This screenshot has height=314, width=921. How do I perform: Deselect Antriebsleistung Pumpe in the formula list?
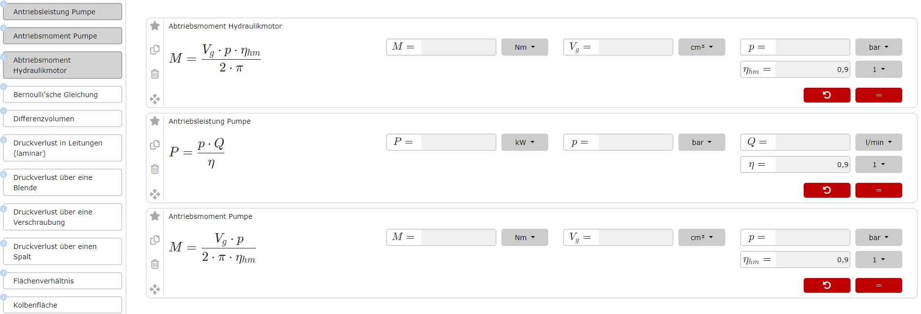[x=62, y=12]
